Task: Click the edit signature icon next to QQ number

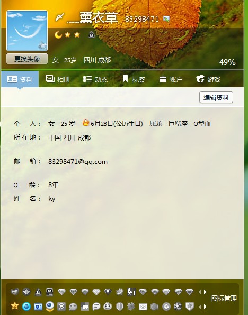Action: click(x=166, y=19)
